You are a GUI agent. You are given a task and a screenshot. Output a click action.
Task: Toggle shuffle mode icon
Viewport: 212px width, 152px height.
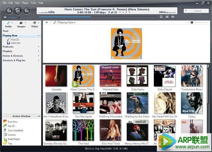(x=167, y=17)
